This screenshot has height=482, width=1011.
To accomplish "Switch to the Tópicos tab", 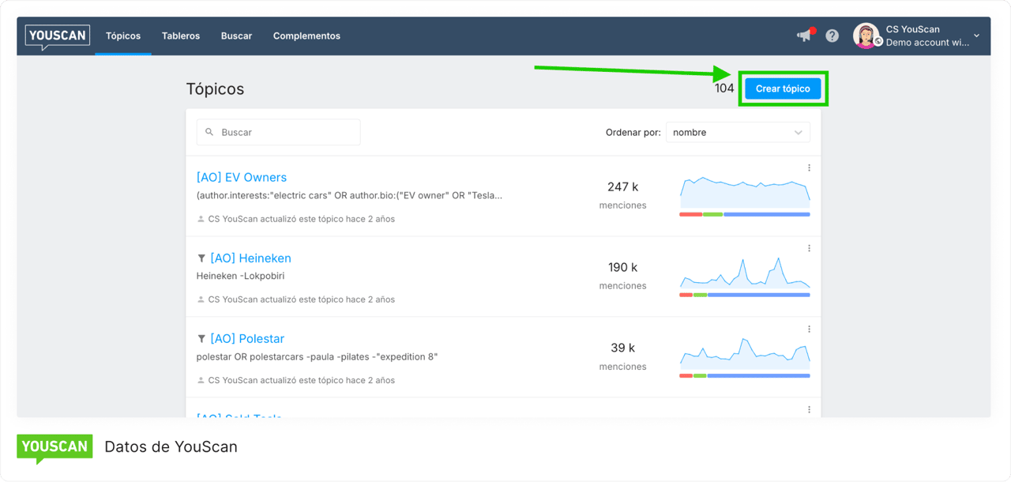I will click(123, 36).
